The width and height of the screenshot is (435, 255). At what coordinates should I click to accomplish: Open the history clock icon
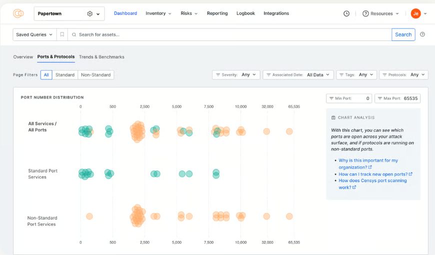(x=346, y=13)
